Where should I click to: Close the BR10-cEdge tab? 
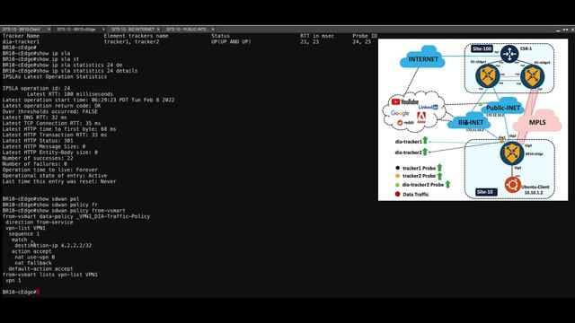click(103, 30)
